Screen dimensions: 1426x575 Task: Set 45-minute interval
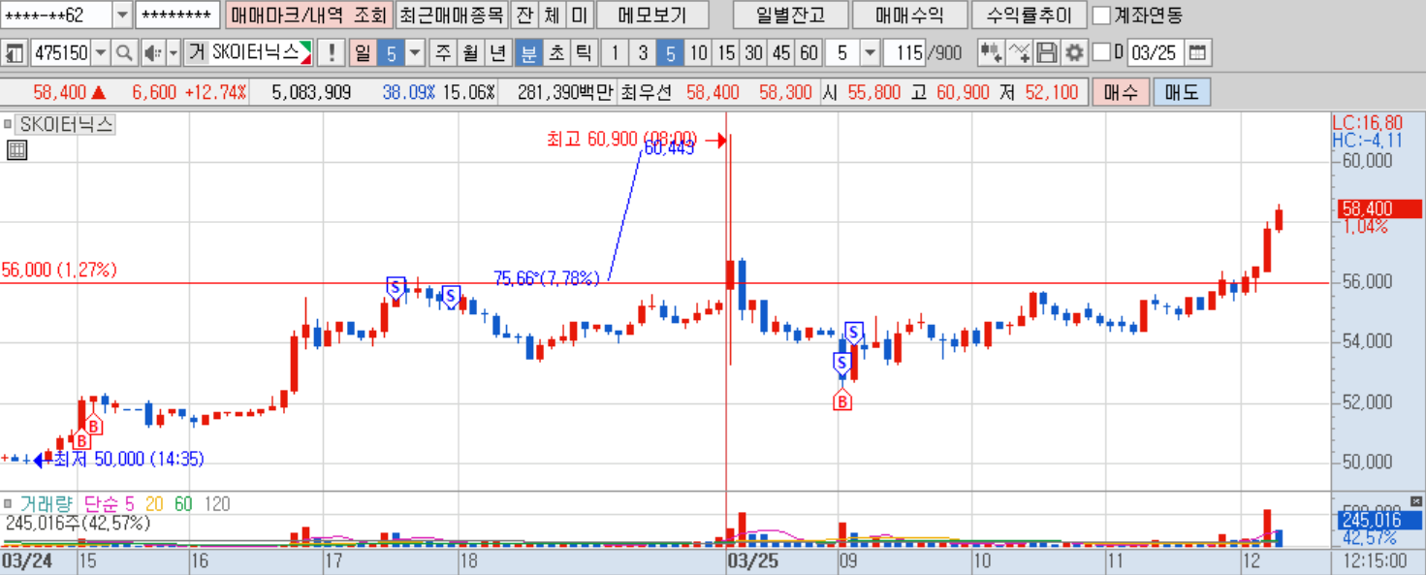[781, 52]
